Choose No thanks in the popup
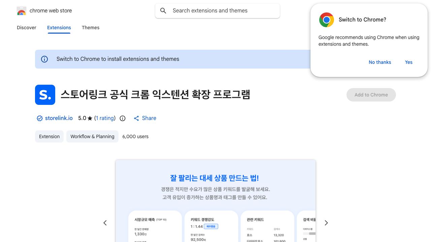Viewport: 431px width, 242px height. coord(380,62)
